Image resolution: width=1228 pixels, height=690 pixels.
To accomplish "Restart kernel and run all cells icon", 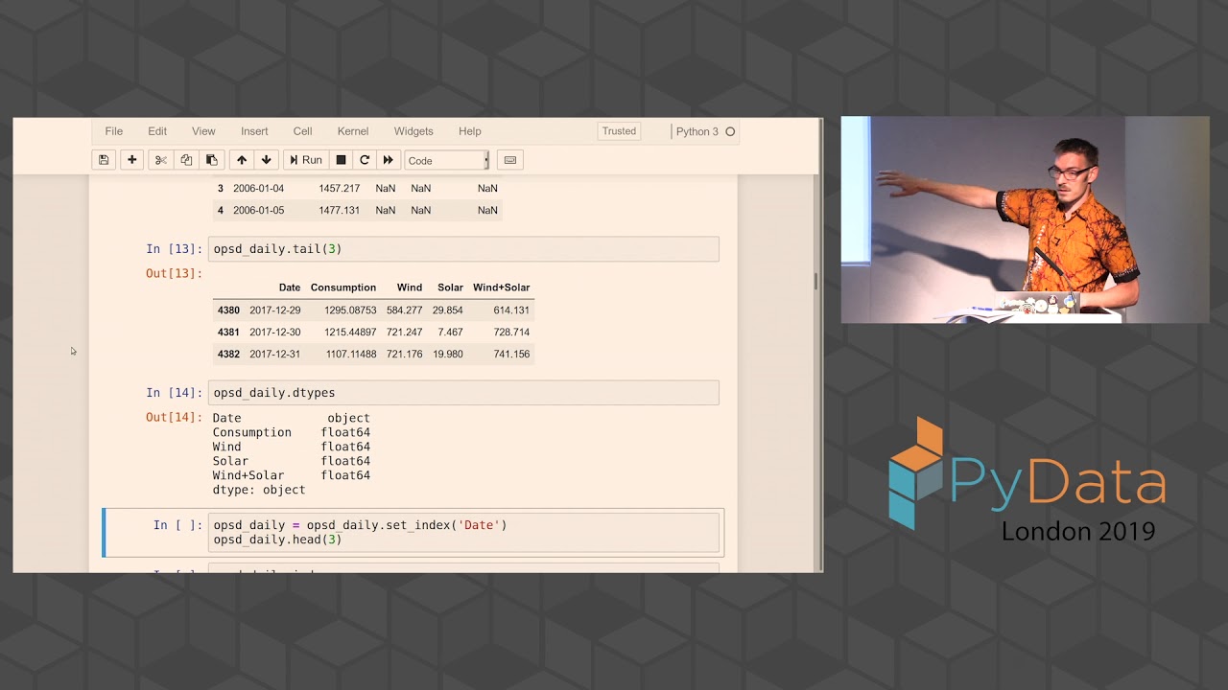I will pos(388,160).
